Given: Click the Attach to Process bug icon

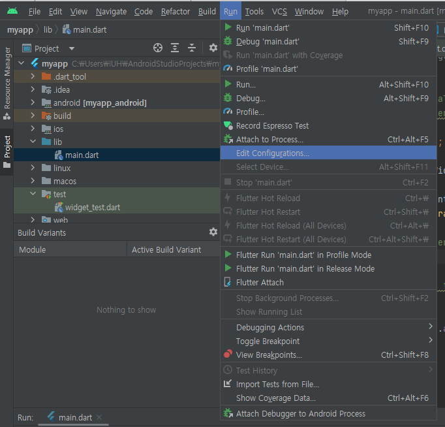Looking at the screenshot, I should [x=228, y=139].
